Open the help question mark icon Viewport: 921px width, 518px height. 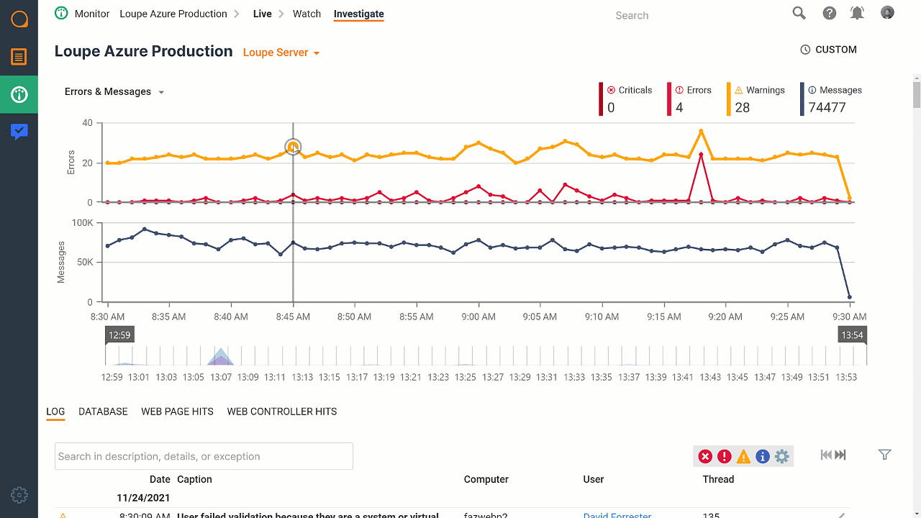point(830,13)
